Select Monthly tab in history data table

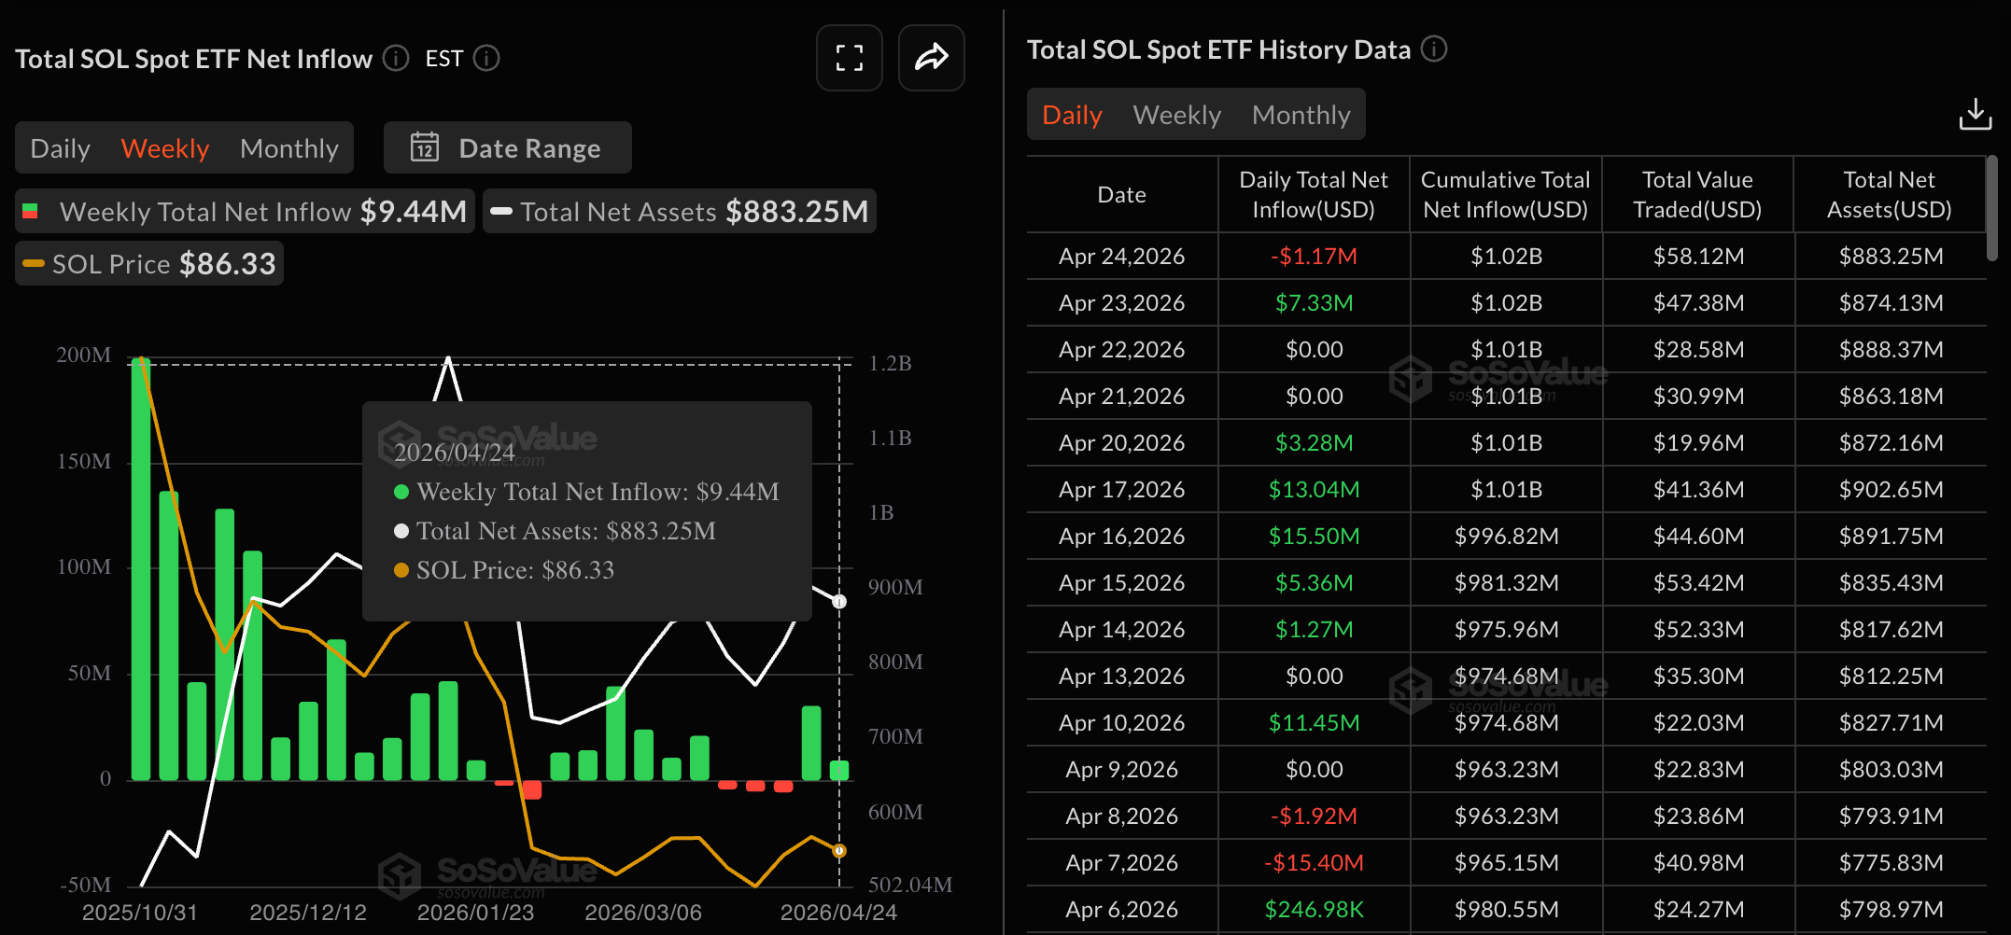pos(1301,115)
